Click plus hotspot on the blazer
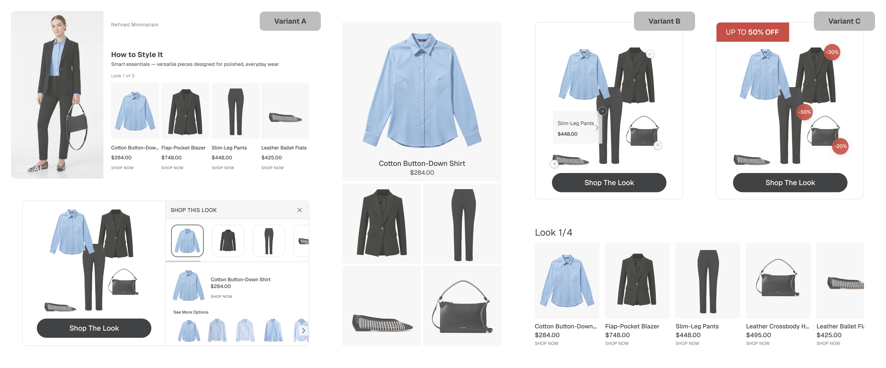The height and width of the screenshot is (368, 886). (650, 54)
